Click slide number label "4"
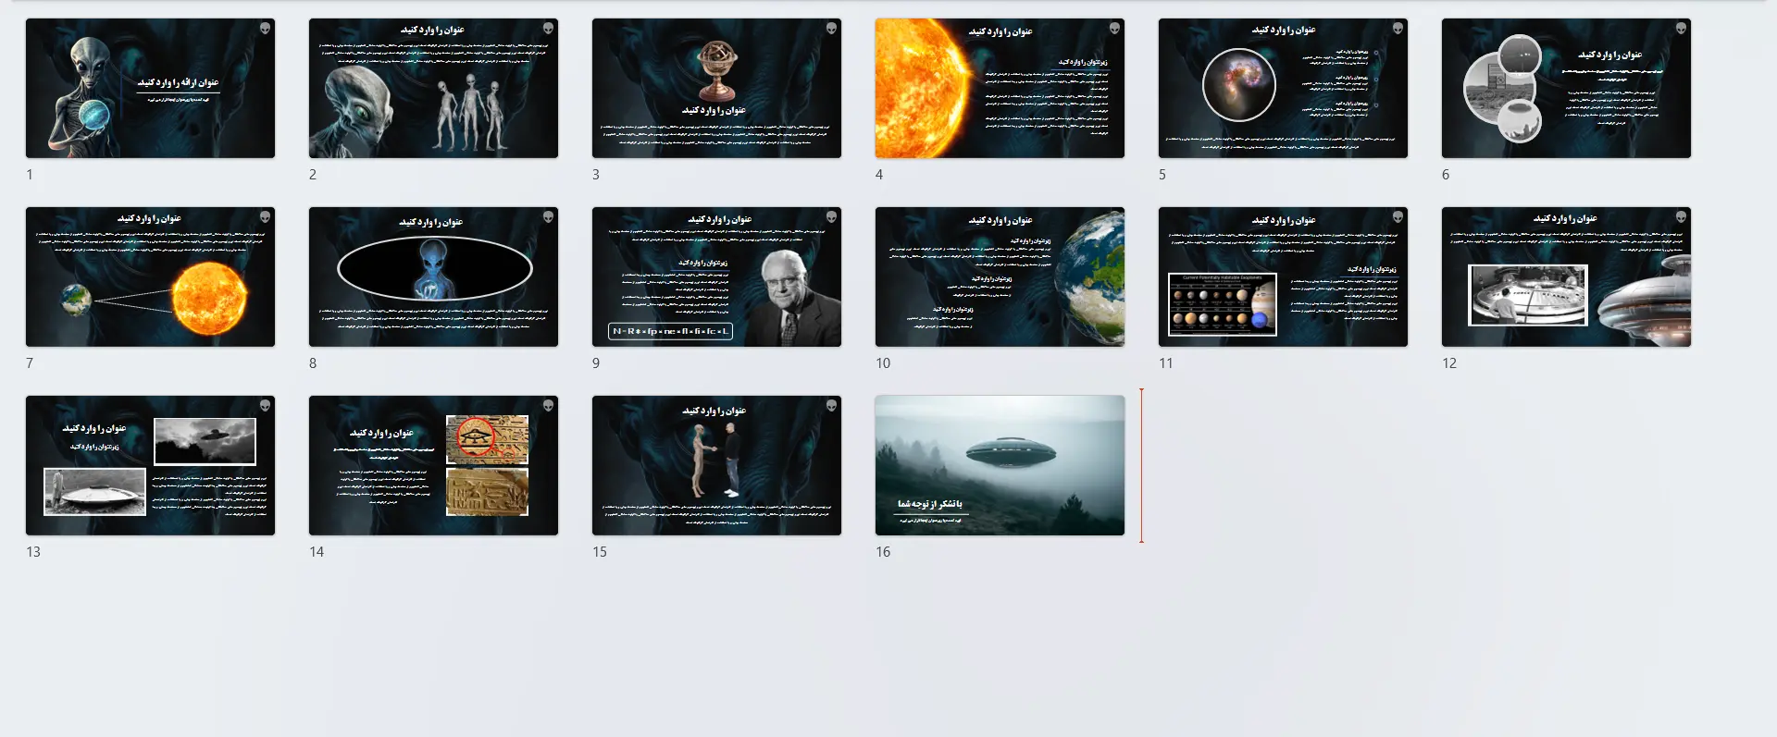The width and height of the screenshot is (1777, 737). [x=879, y=175]
